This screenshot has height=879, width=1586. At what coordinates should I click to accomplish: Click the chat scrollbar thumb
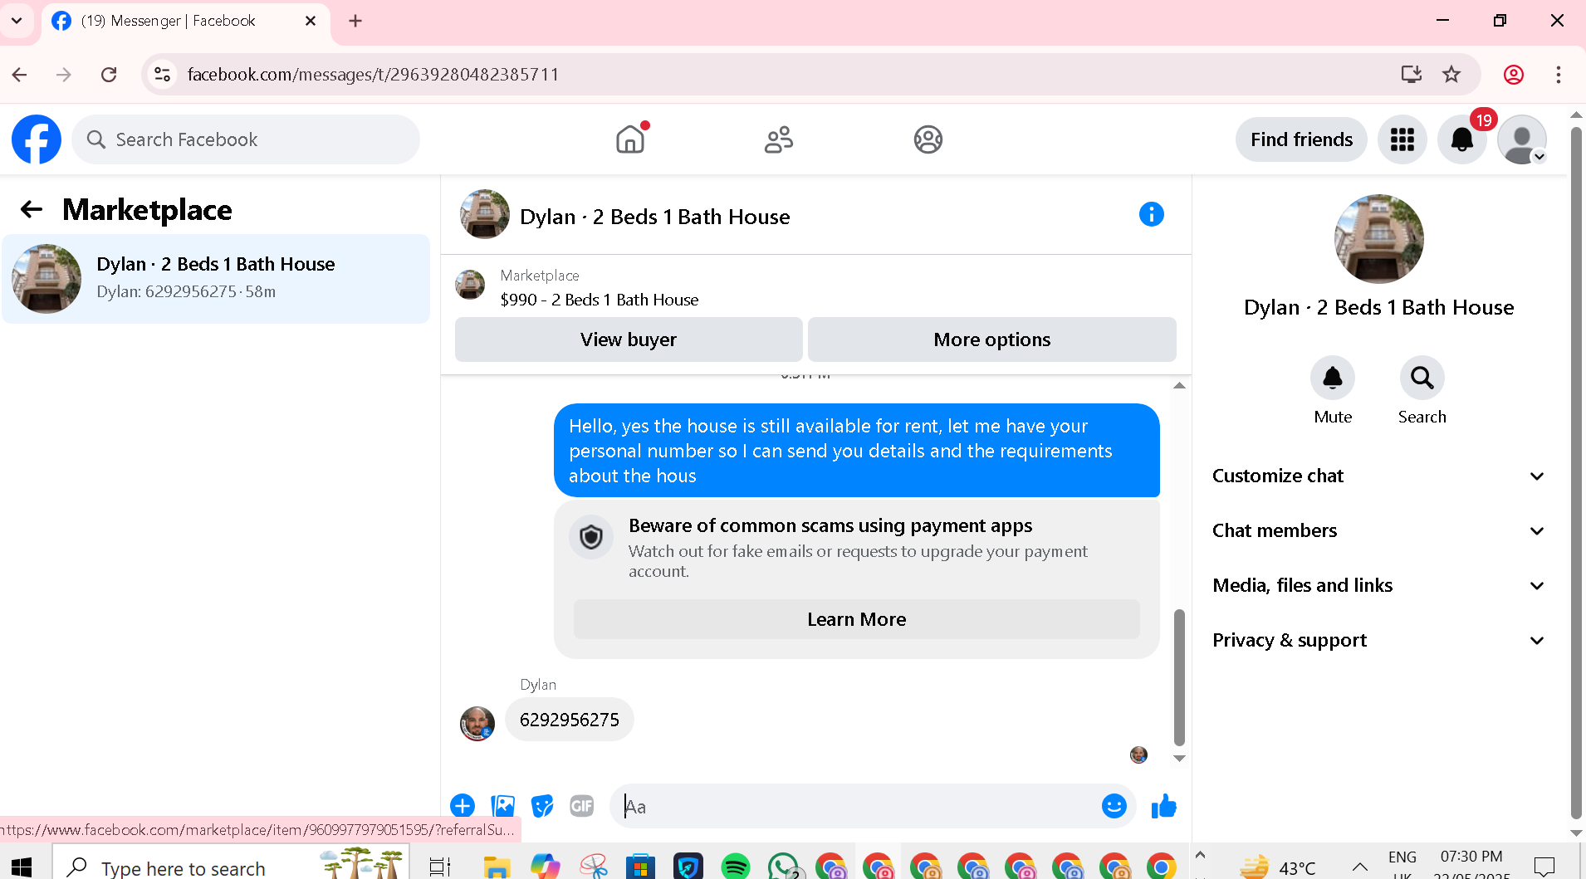coord(1179,677)
